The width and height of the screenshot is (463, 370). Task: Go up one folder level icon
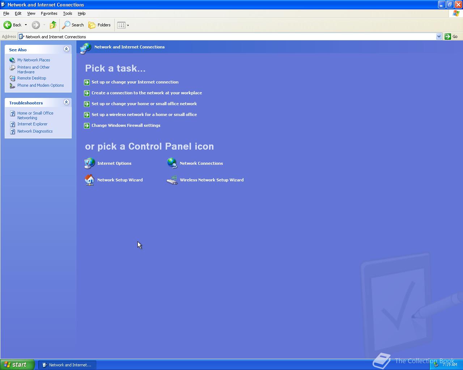point(53,25)
